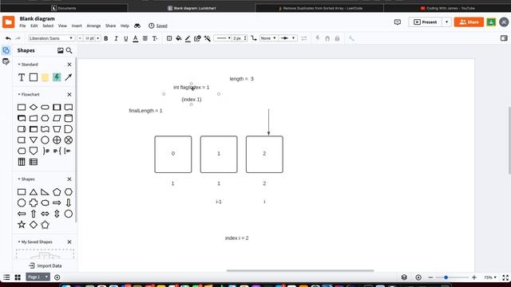Open the Page 1 tab dropdown
The width and height of the screenshot is (511, 287).
point(46,277)
